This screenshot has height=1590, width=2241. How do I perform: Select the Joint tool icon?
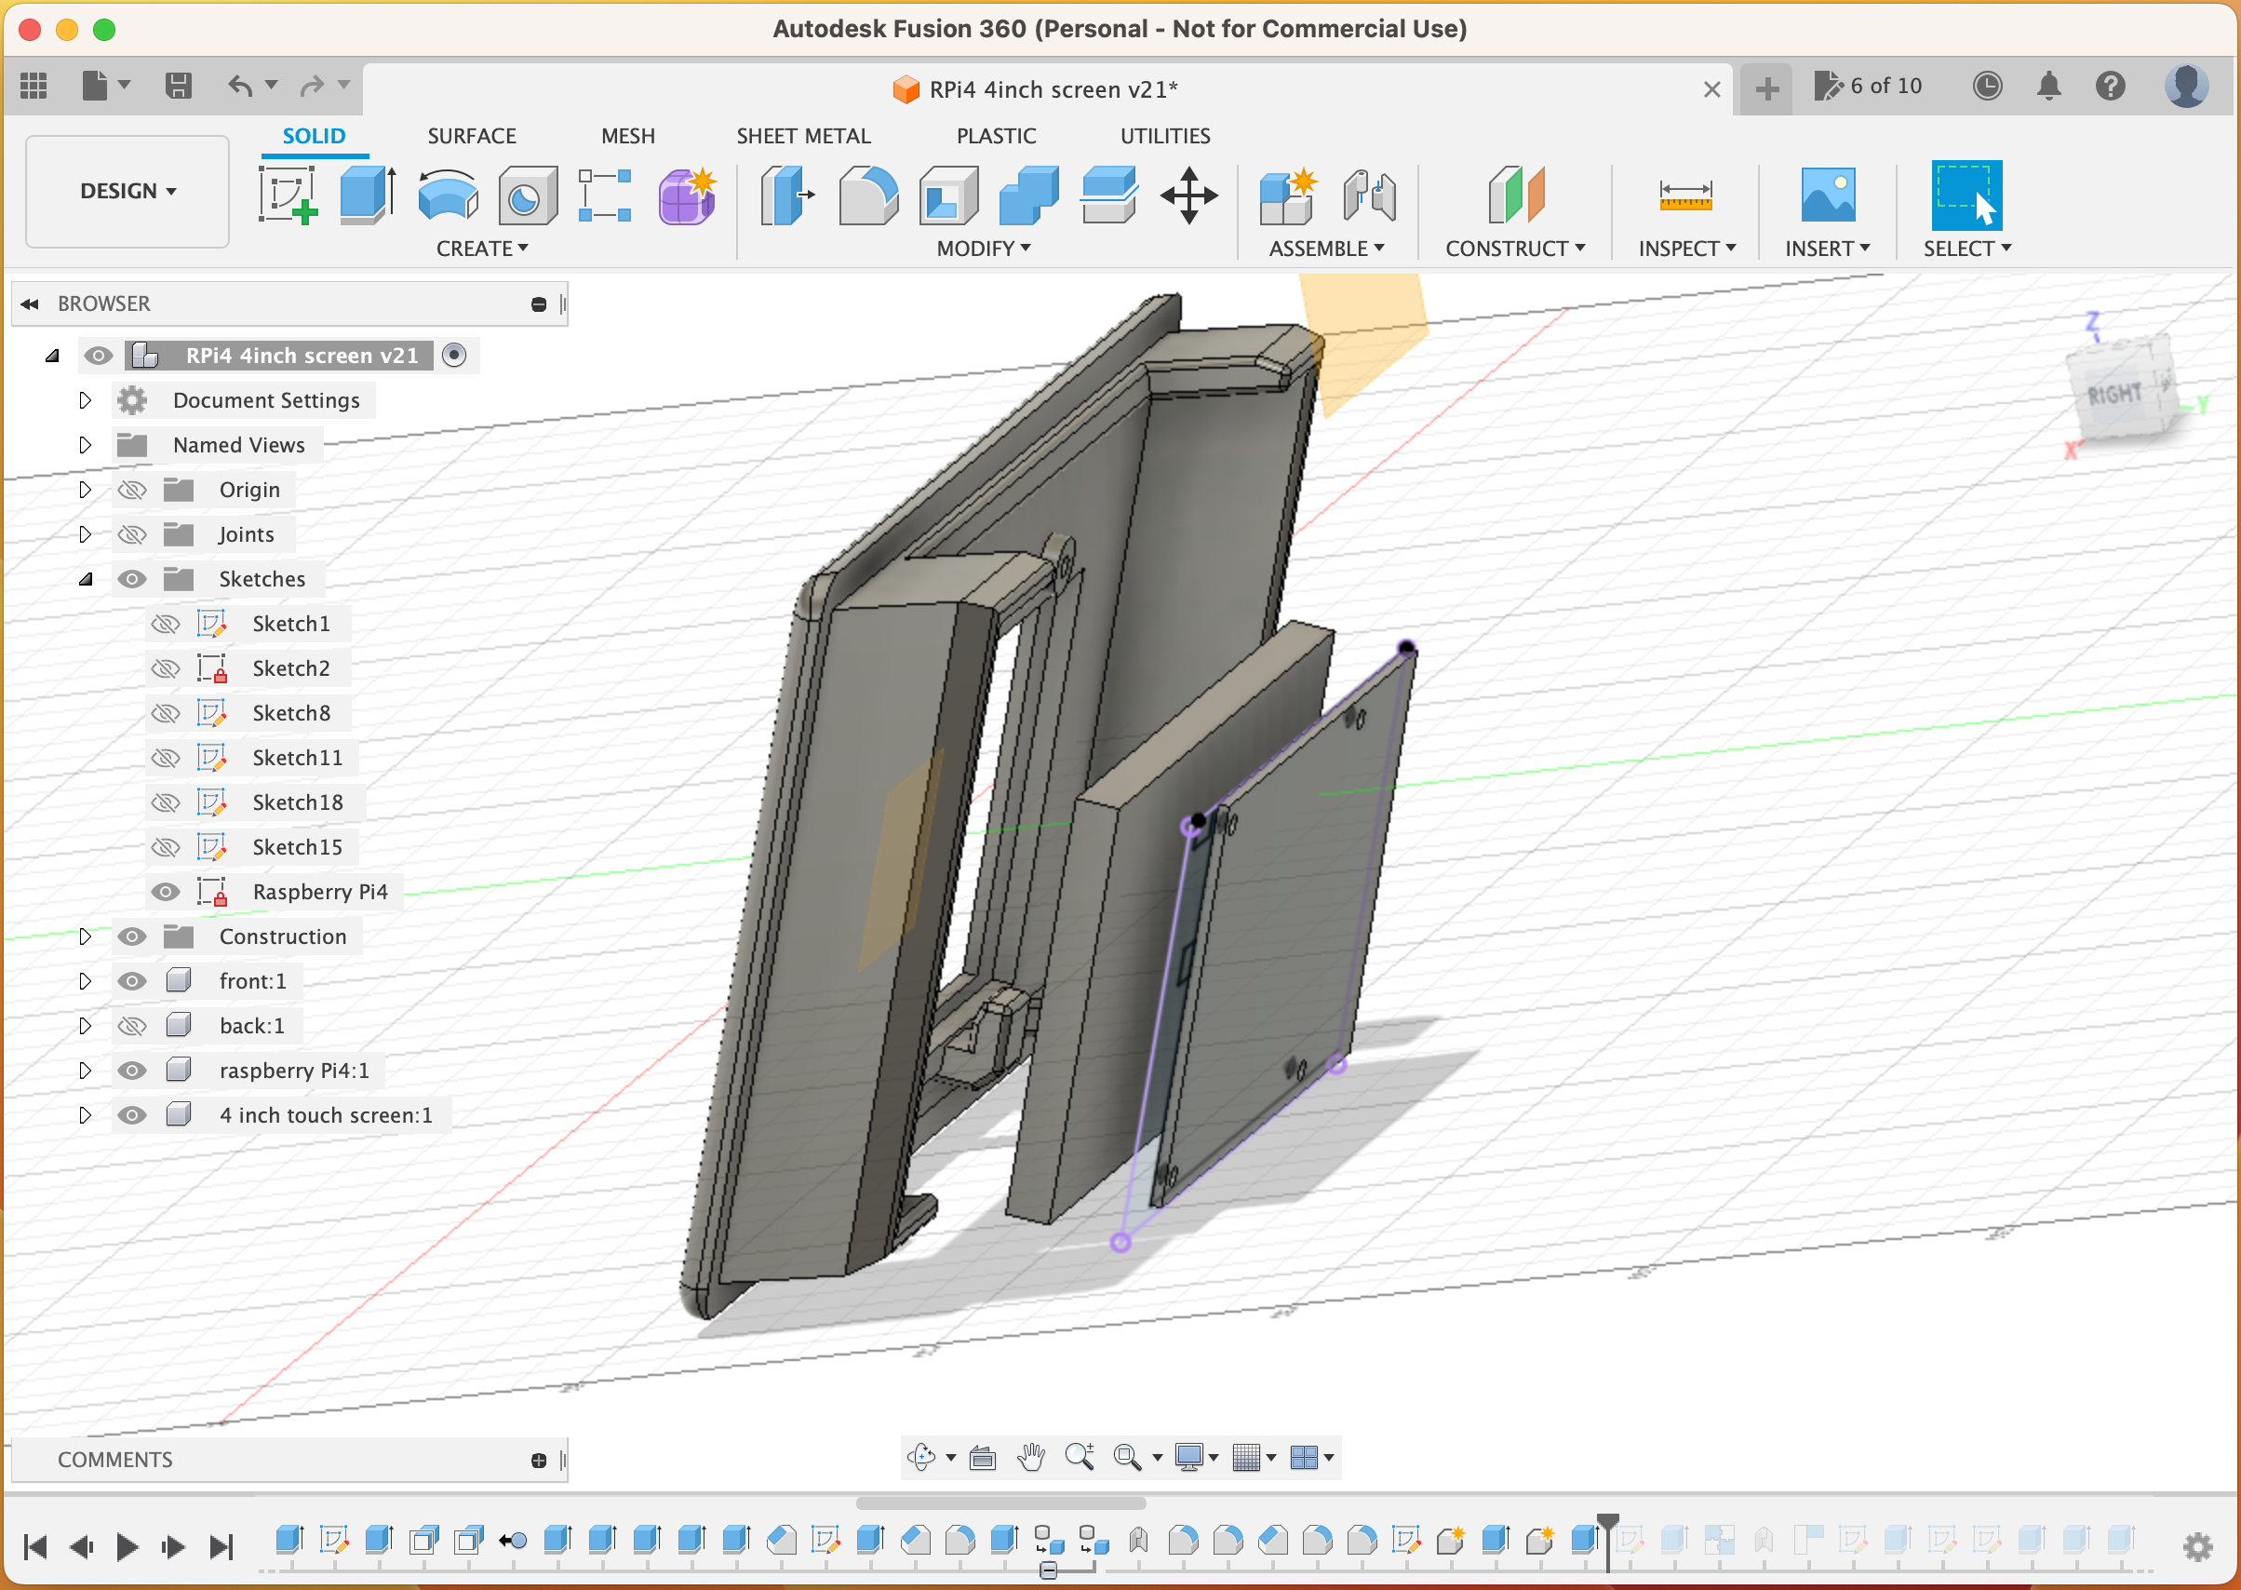pos(1368,195)
